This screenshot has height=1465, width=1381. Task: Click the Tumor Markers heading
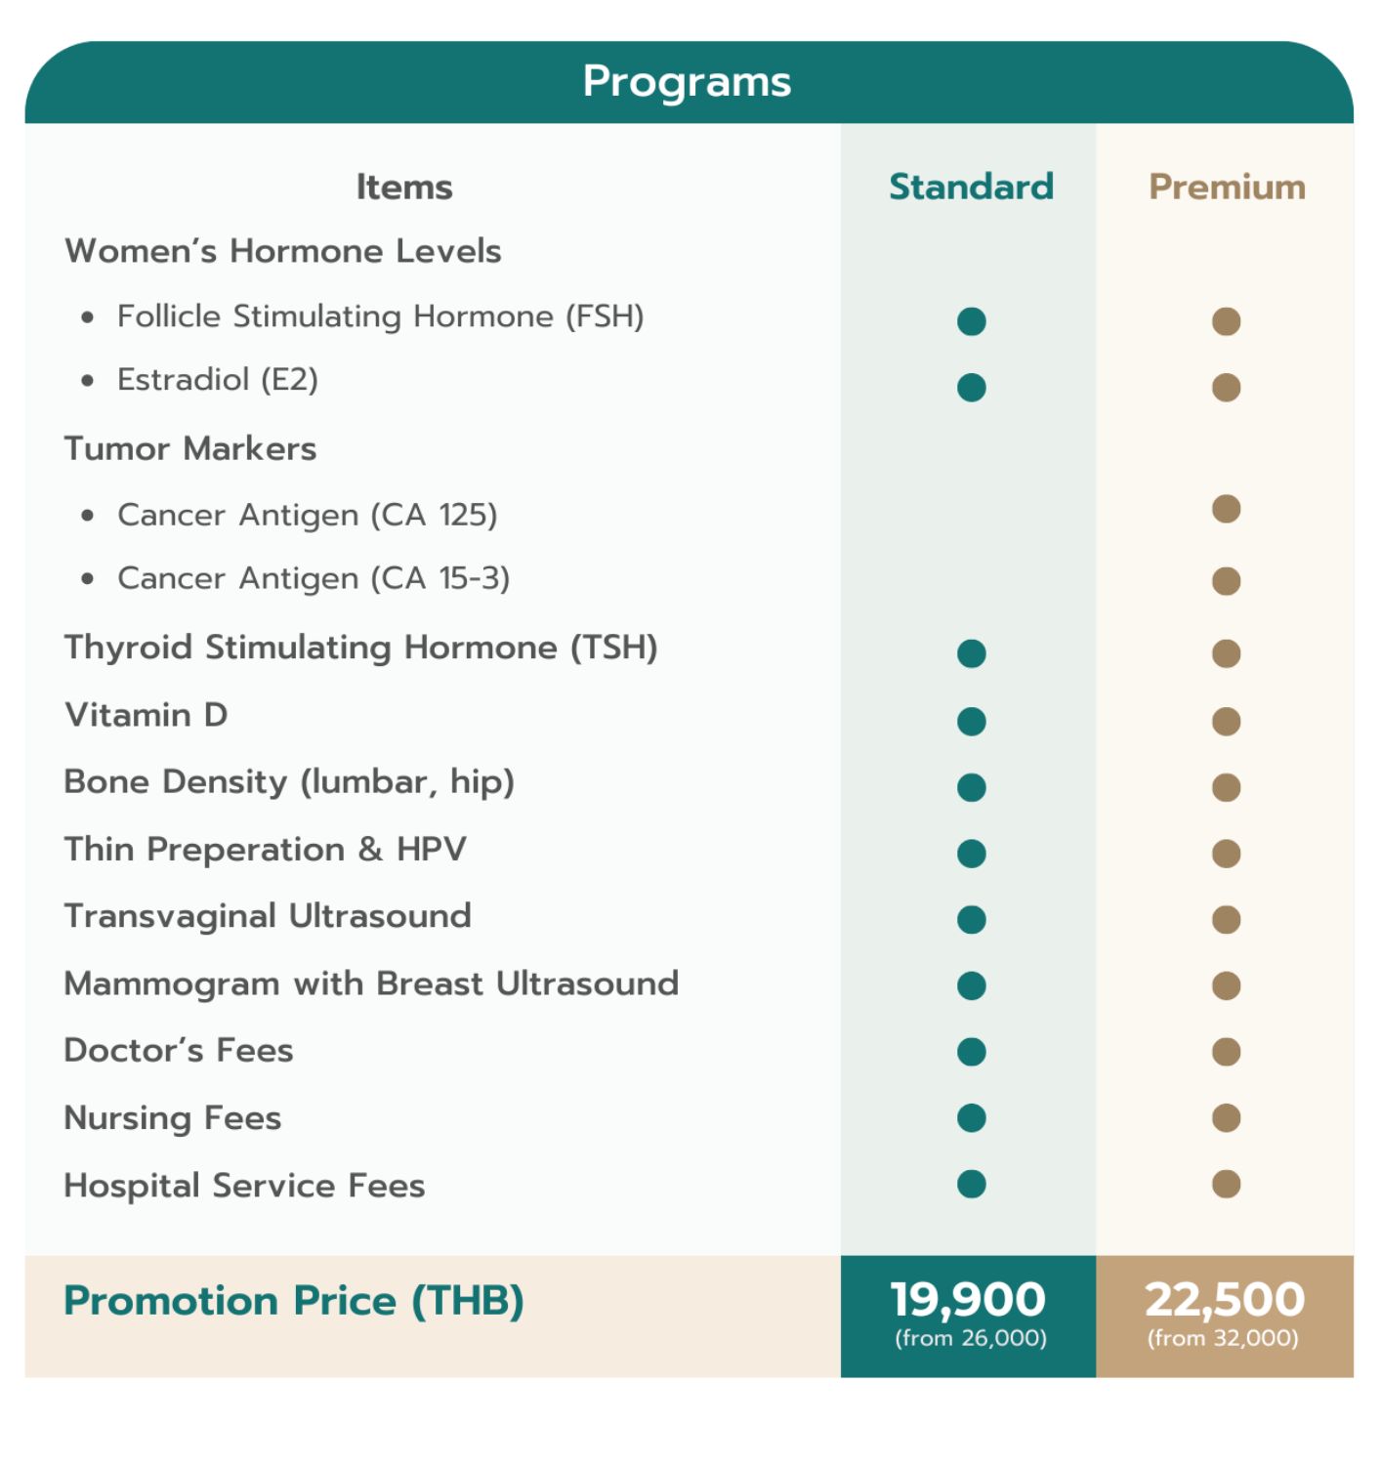coord(190,448)
